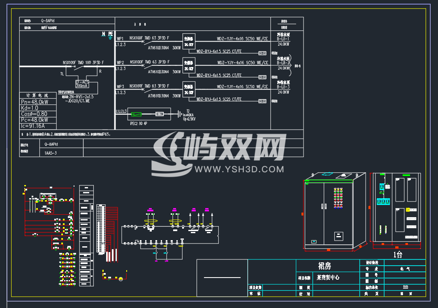Click the Cosø=0.80 value
The height and width of the screenshot is (308, 438).
click(34, 114)
